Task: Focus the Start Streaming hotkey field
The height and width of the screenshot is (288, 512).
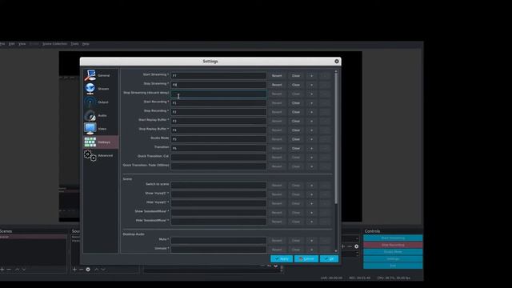Action: coord(218,76)
